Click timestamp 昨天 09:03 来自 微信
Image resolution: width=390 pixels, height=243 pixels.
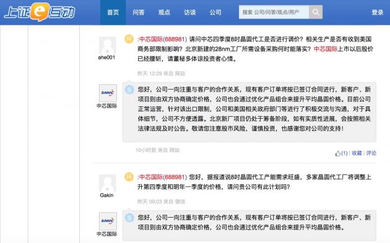pos(161,202)
